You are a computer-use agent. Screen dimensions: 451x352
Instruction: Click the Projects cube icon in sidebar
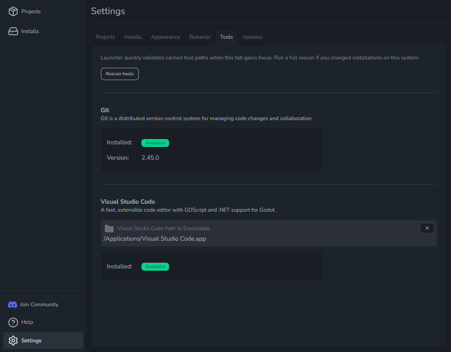[x=13, y=11]
